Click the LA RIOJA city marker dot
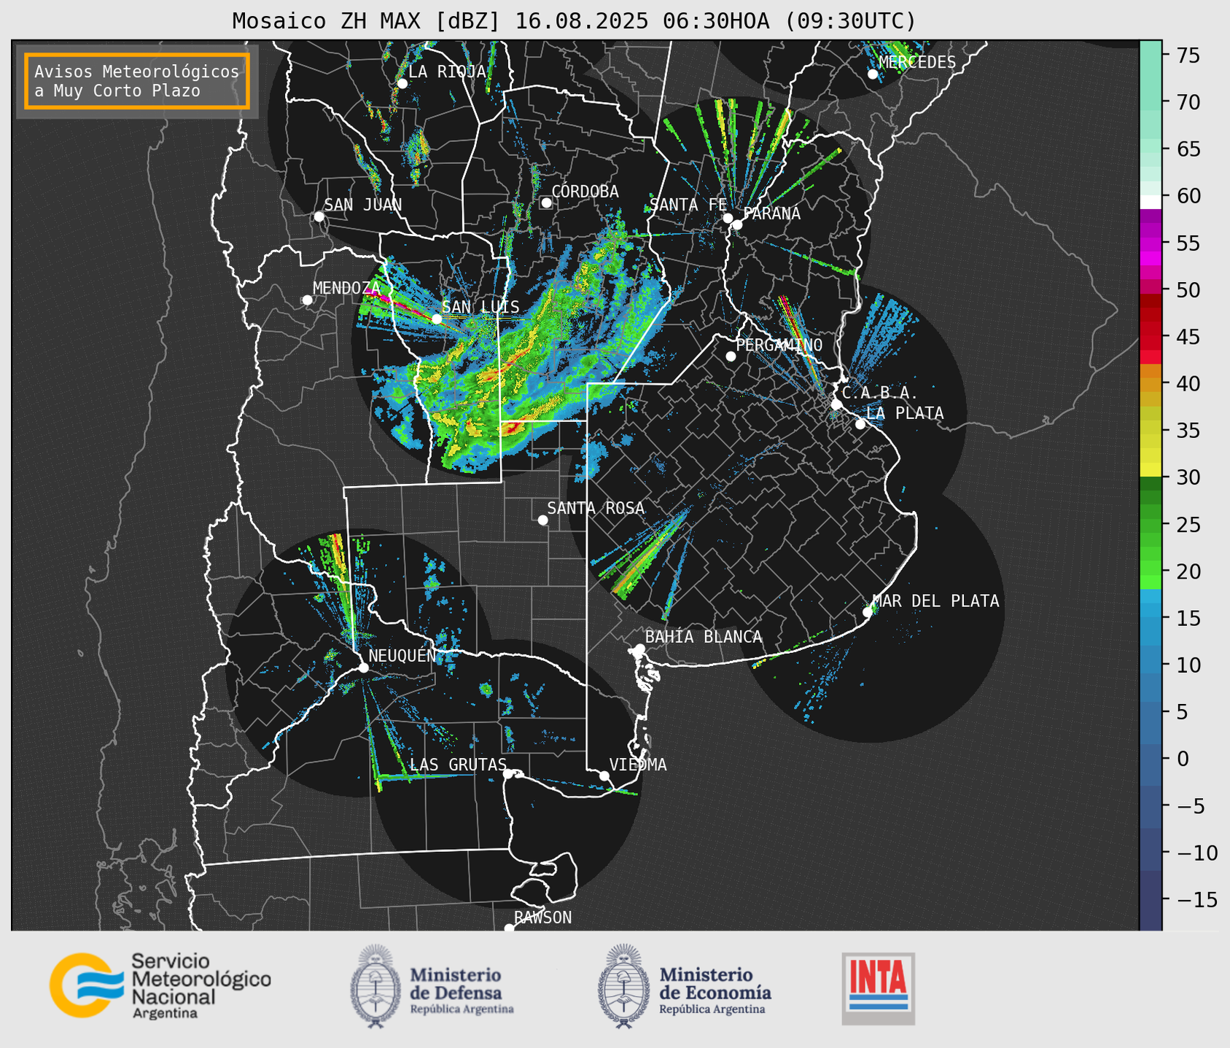 coord(402,84)
